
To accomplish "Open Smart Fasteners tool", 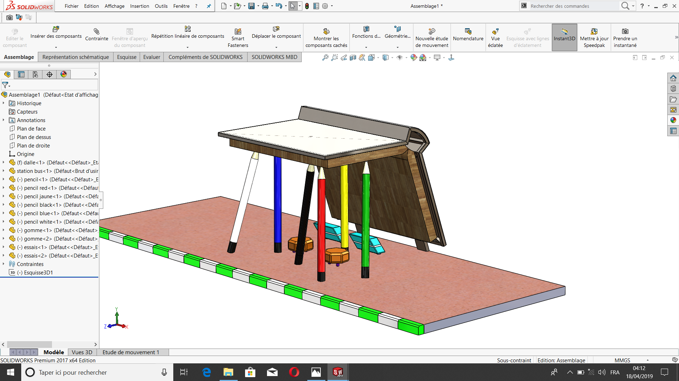I will (238, 32).
